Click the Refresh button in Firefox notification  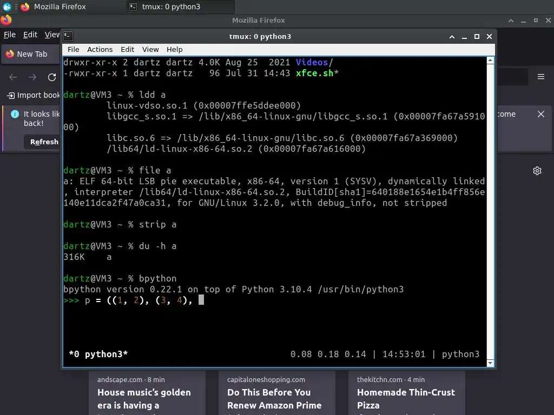pyautogui.click(x=42, y=142)
